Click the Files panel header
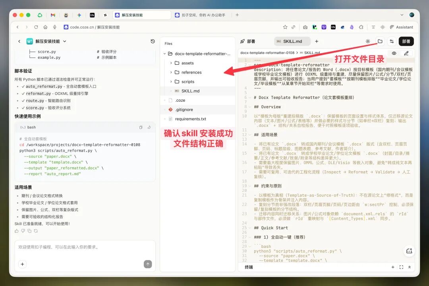The image size is (429, 286). pos(168,44)
